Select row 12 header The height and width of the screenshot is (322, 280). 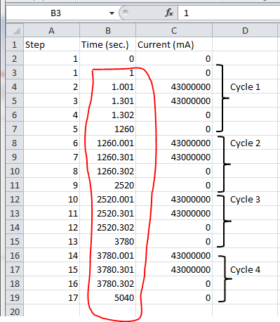(x=15, y=199)
